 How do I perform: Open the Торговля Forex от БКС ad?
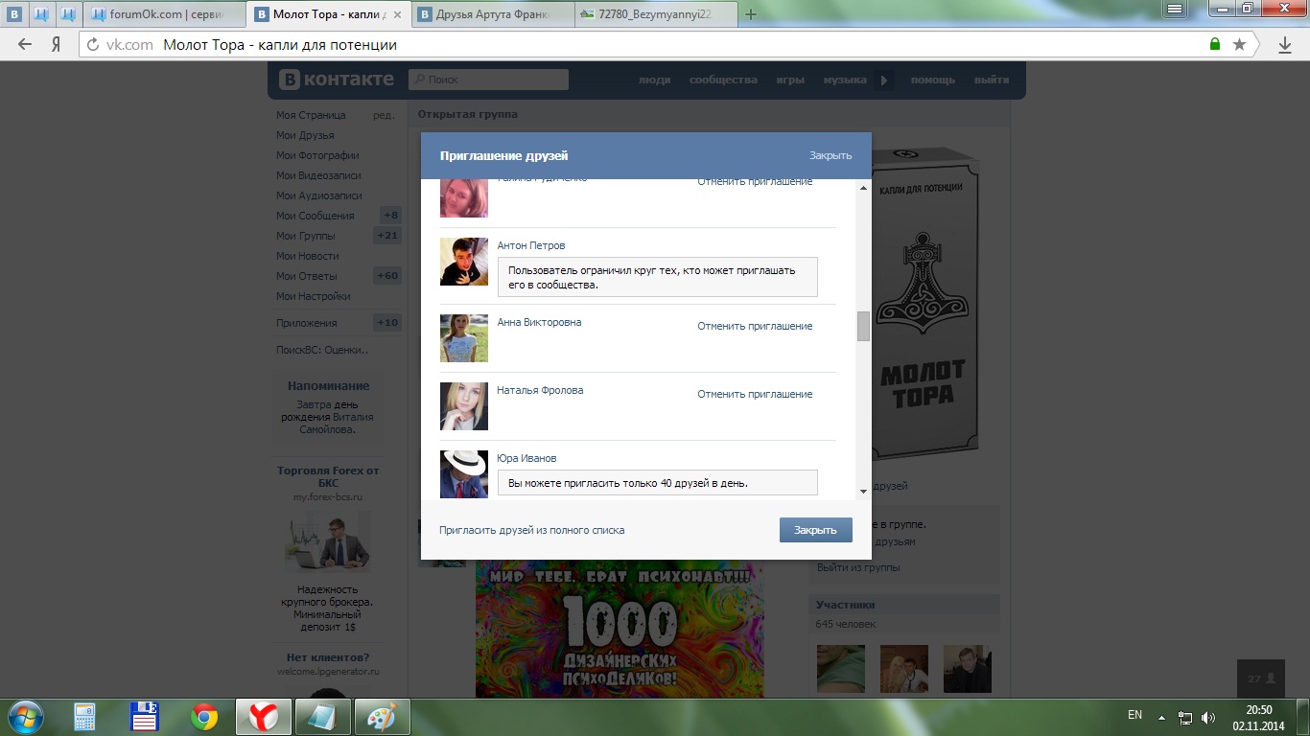point(328,476)
